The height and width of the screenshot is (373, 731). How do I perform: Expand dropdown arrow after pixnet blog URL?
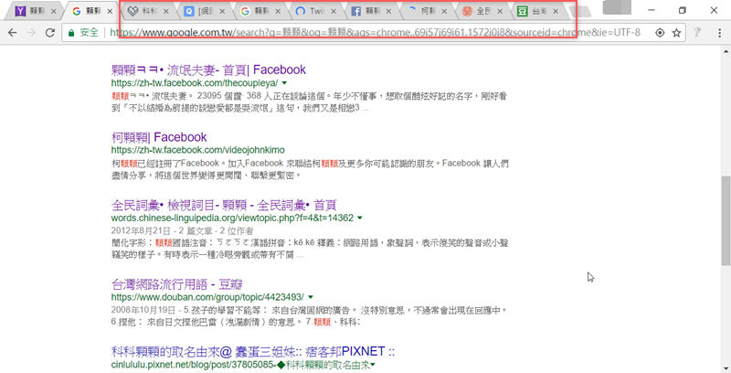click(x=373, y=365)
